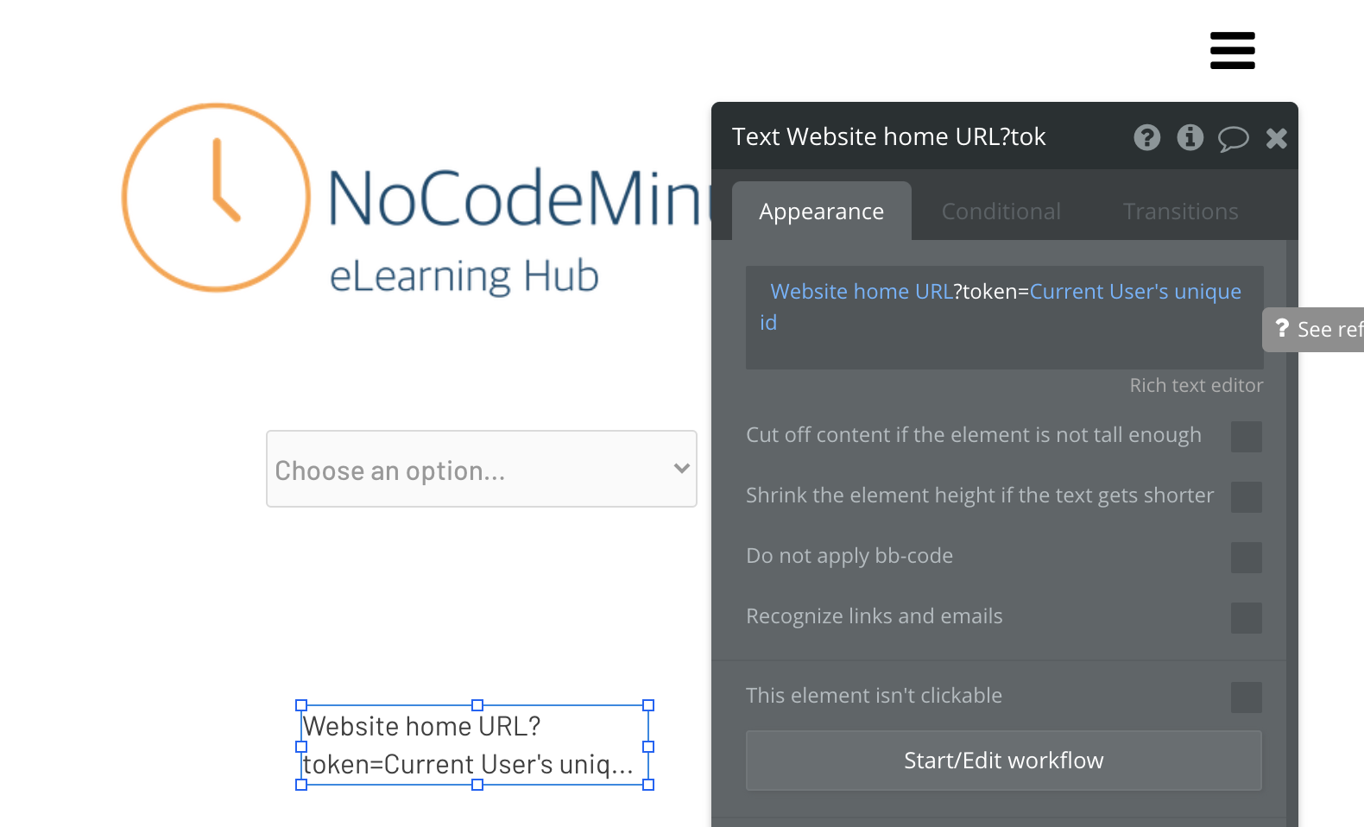Switch to the Conditional tab
Viewport: 1364px width, 827px height.
coord(1001,211)
